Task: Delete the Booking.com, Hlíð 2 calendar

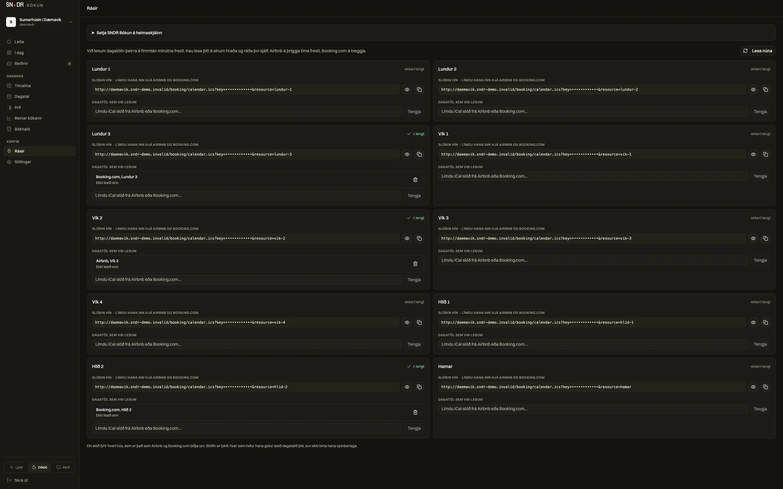Action: point(415,412)
